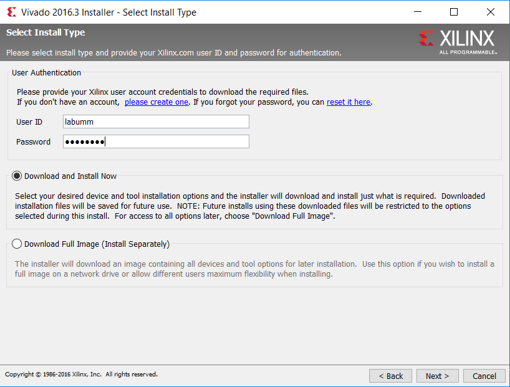Click the 'Password' label
The width and height of the screenshot is (510, 387).
pos(33,142)
